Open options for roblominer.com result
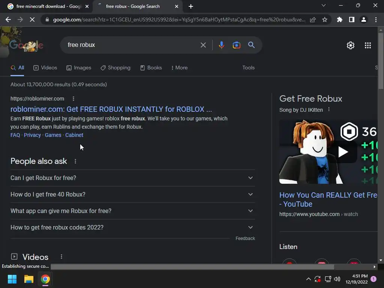384x288 pixels. pyautogui.click(x=73, y=99)
